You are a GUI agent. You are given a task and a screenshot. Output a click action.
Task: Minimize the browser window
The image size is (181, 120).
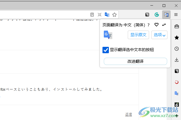[152, 5]
